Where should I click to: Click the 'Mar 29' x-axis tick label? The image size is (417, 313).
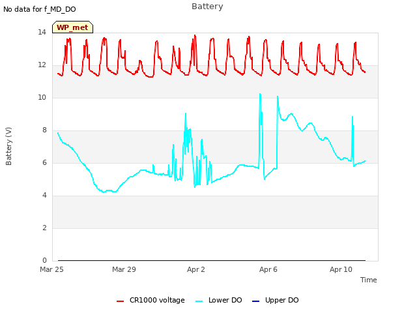124,269
